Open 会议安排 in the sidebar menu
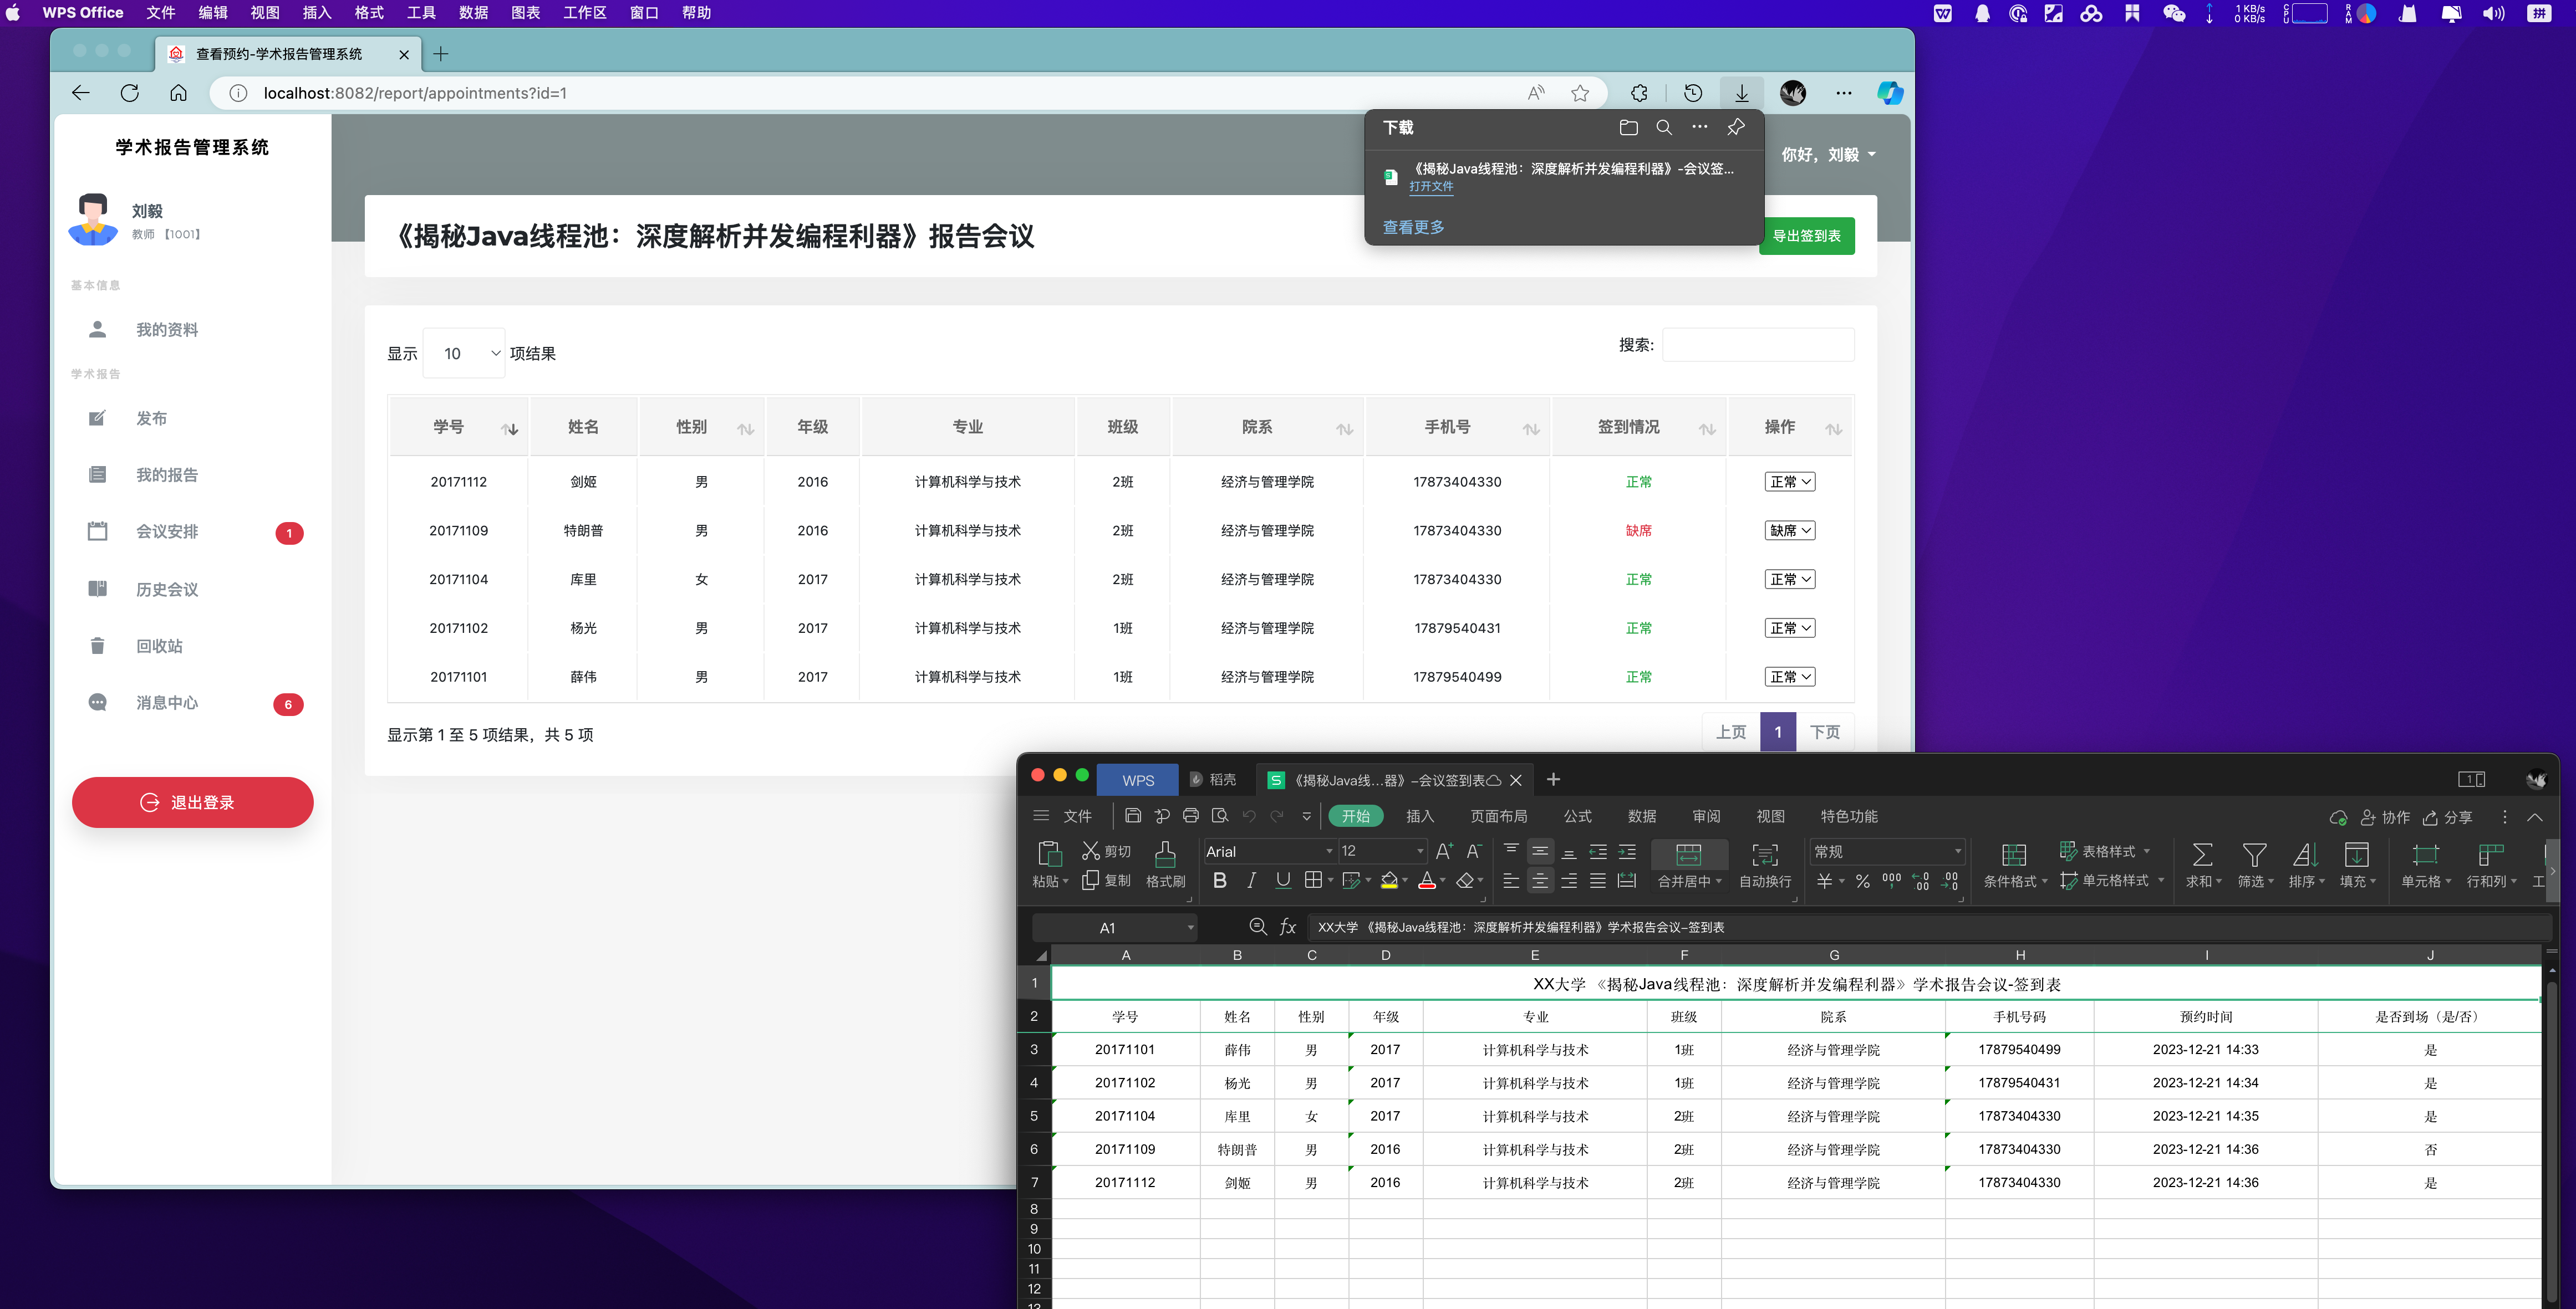Image resolution: width=2576 pixels, height=1309 pixels. click(167, 531)
